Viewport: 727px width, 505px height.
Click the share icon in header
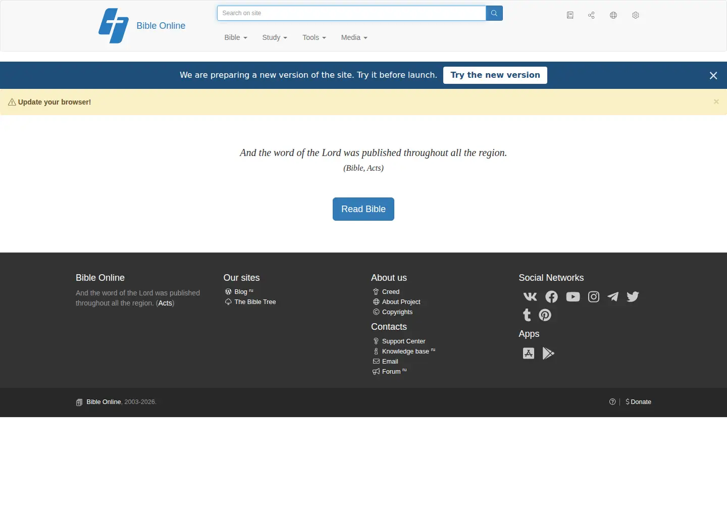tap(591, 15)
